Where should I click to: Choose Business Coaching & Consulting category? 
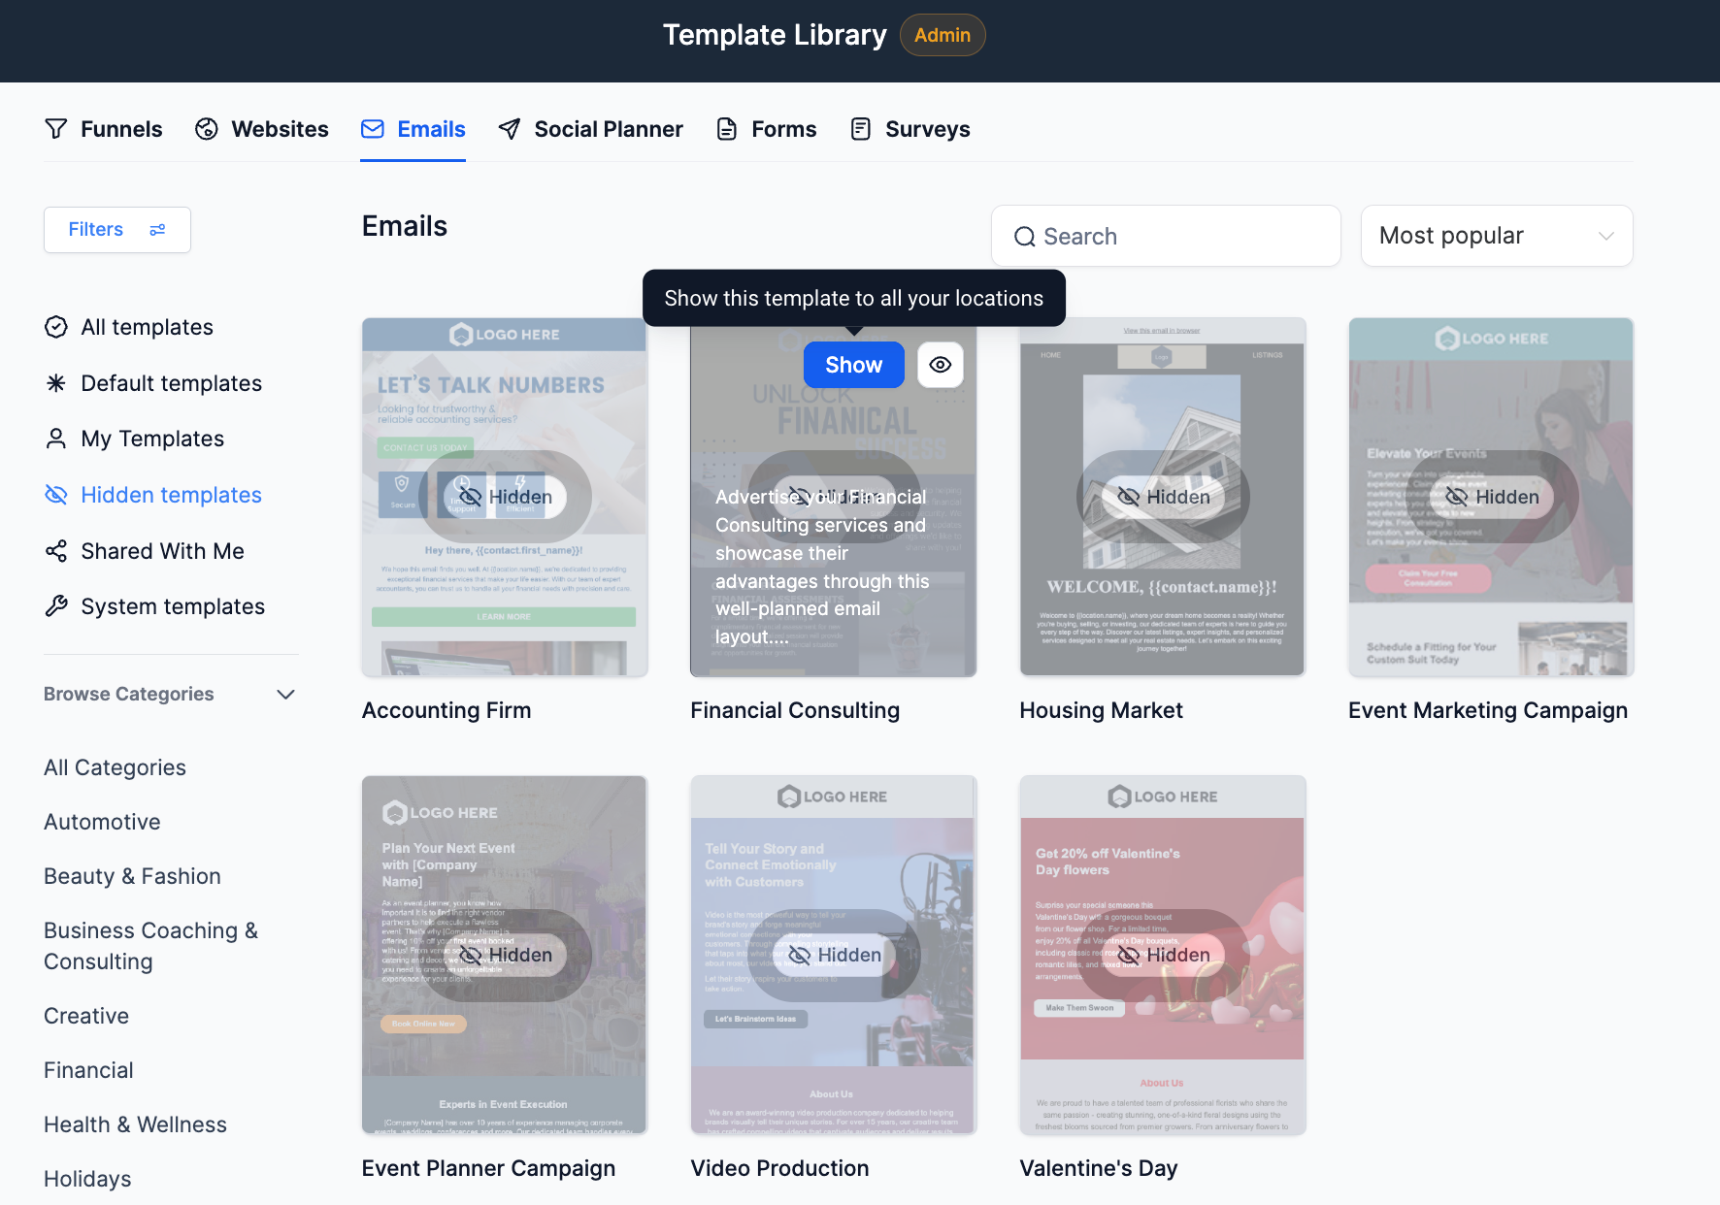[x=150, y=946]
